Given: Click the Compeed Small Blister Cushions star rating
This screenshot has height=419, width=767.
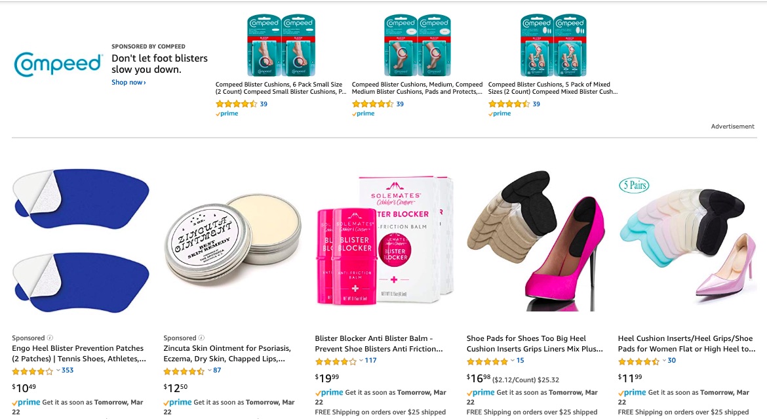Looking at the screenshot, I should click(x=236, y=104).
